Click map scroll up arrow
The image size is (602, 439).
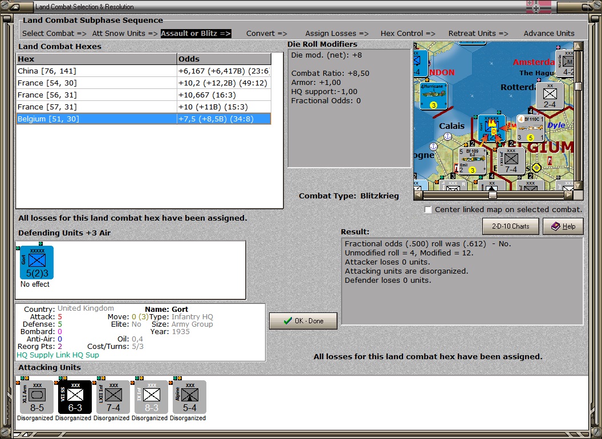click(x=578, y=46)
